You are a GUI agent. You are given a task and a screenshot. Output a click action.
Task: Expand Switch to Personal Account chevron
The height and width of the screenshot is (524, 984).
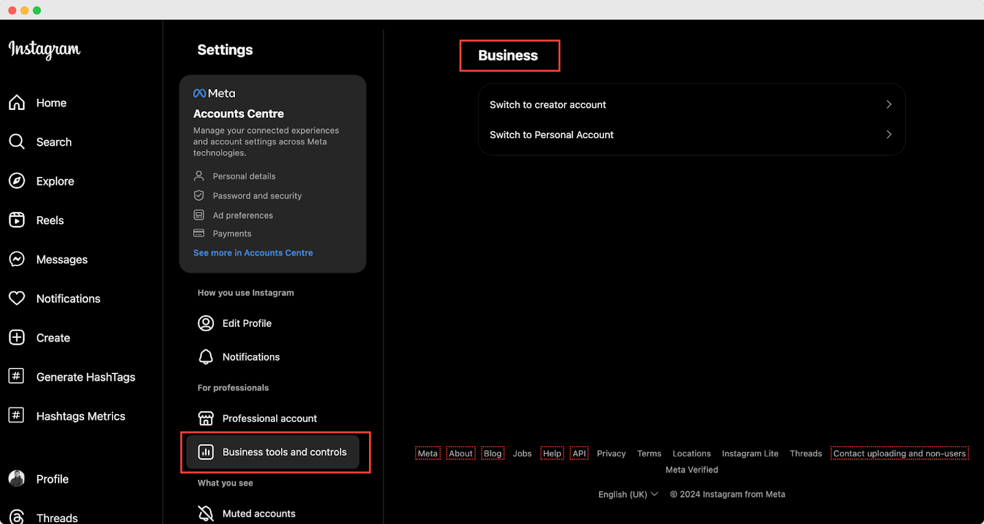889,135
